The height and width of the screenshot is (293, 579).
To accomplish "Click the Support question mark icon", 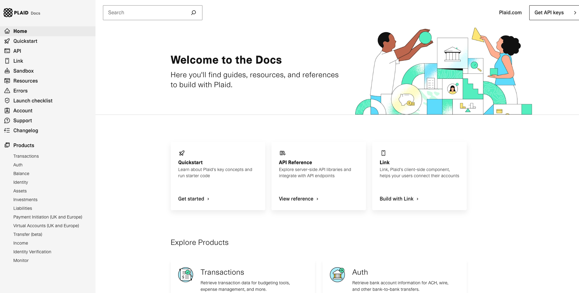I will click(x=7, y=120).
